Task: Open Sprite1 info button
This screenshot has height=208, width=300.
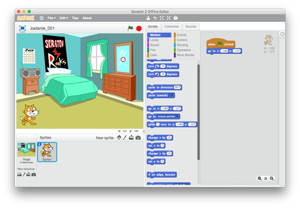Action: click(x=39, y=144)
